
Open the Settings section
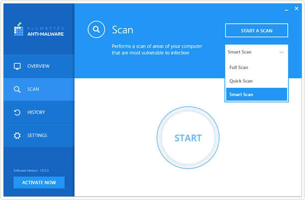(x=39, y=135)
